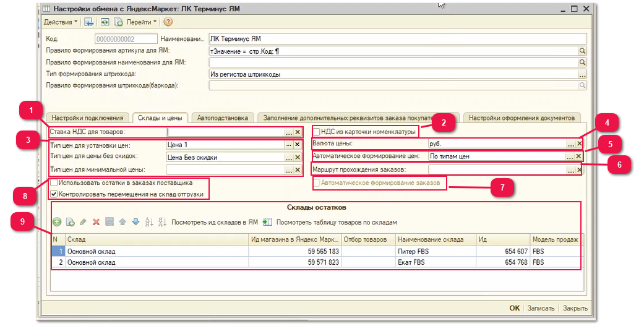This screenshot has width=644, height=326.
Task: Click the Записать button
Action: [541, 308]
